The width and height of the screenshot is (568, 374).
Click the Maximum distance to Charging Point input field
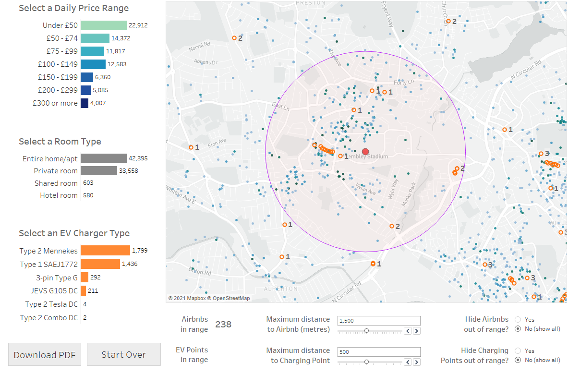coord(378,352)
